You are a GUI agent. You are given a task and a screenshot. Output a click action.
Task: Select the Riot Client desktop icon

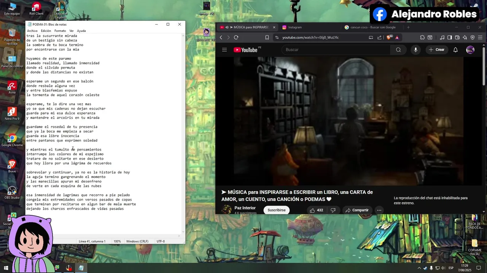click(x=36, y=8)
